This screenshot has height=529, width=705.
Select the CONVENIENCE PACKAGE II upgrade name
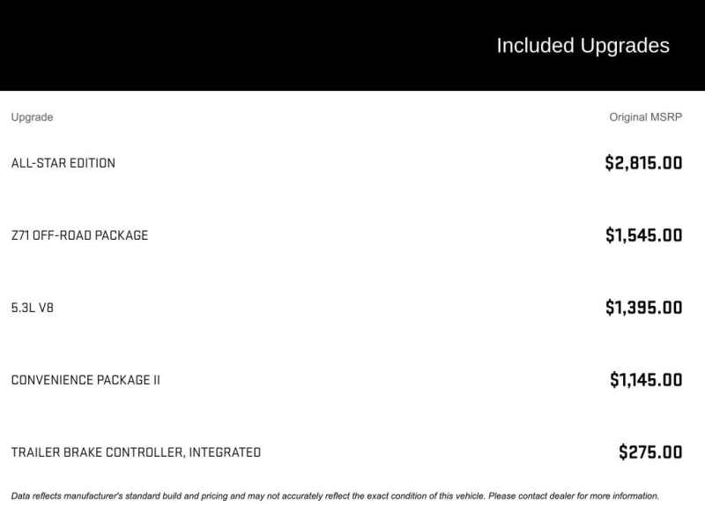pos(85,380)
